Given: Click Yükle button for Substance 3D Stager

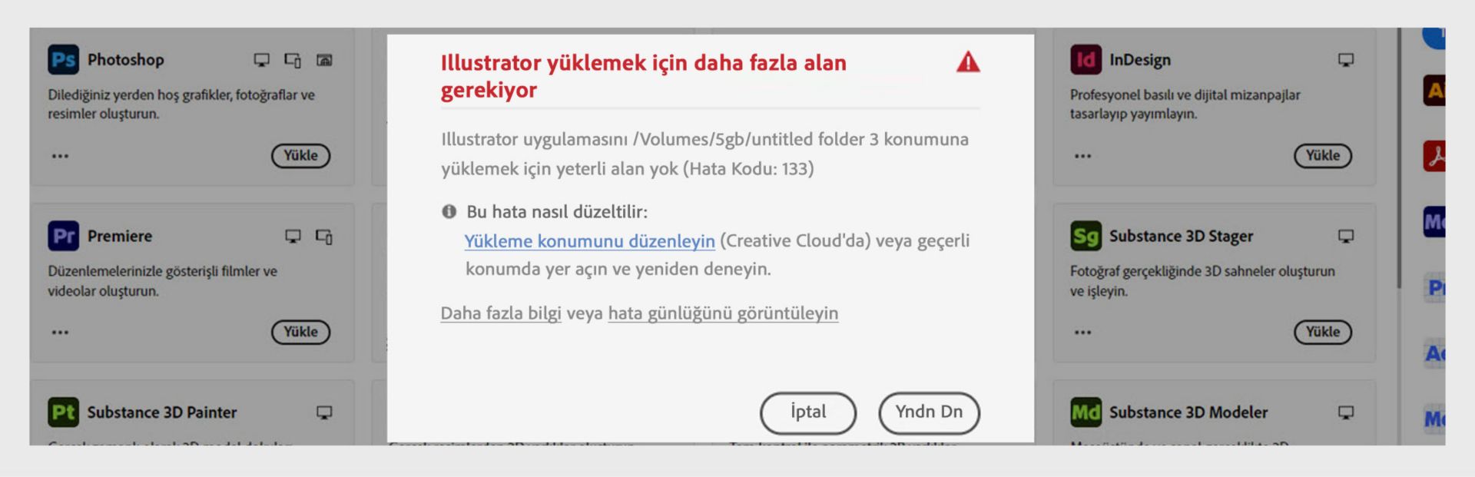Looking at the screenshot, I should point(1323,332).
